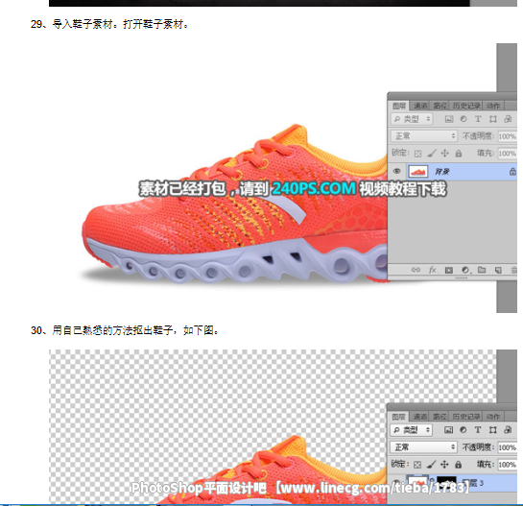Click 不透明度 100% field in step 30 panel
The image size is (523, 506).
[508, 447]
